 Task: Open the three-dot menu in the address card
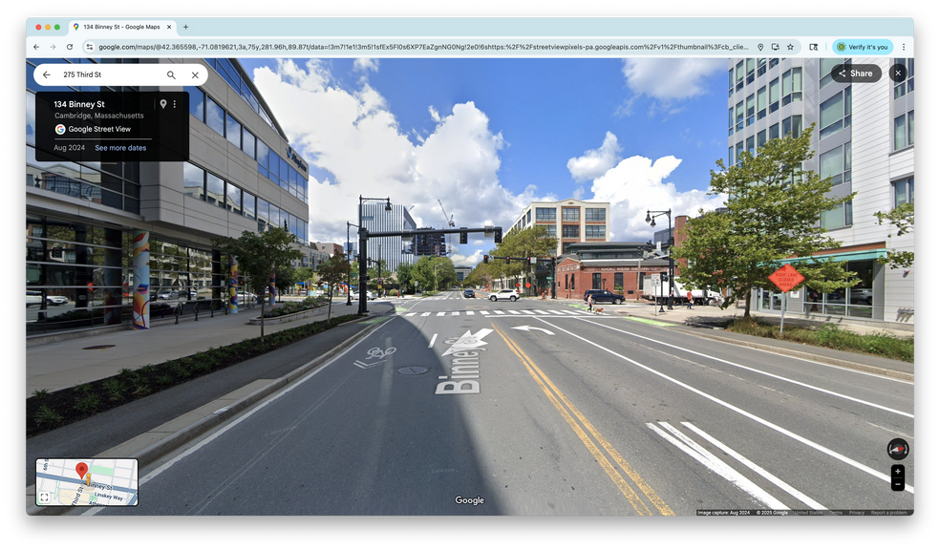point(175,104)
